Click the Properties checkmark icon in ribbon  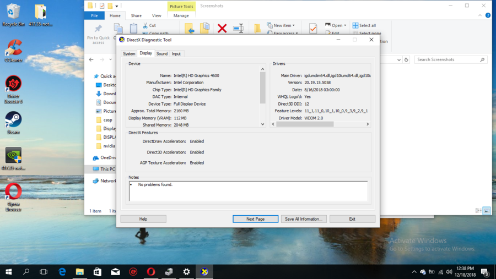click(313, 28)
